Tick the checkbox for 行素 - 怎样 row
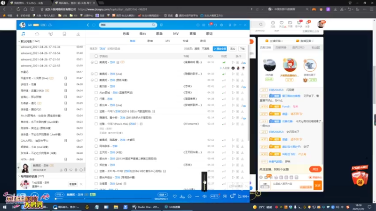Viewport: 376px width, 211px height. 96,99
